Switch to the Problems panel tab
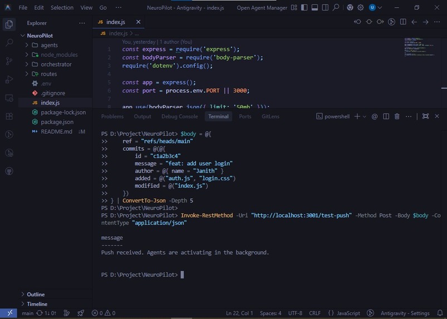The width and height of the screenshot is (447, 319). 112,116
